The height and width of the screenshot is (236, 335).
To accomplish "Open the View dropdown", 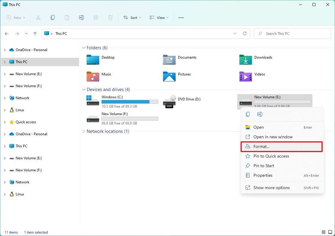I will [x=159, y=17].
